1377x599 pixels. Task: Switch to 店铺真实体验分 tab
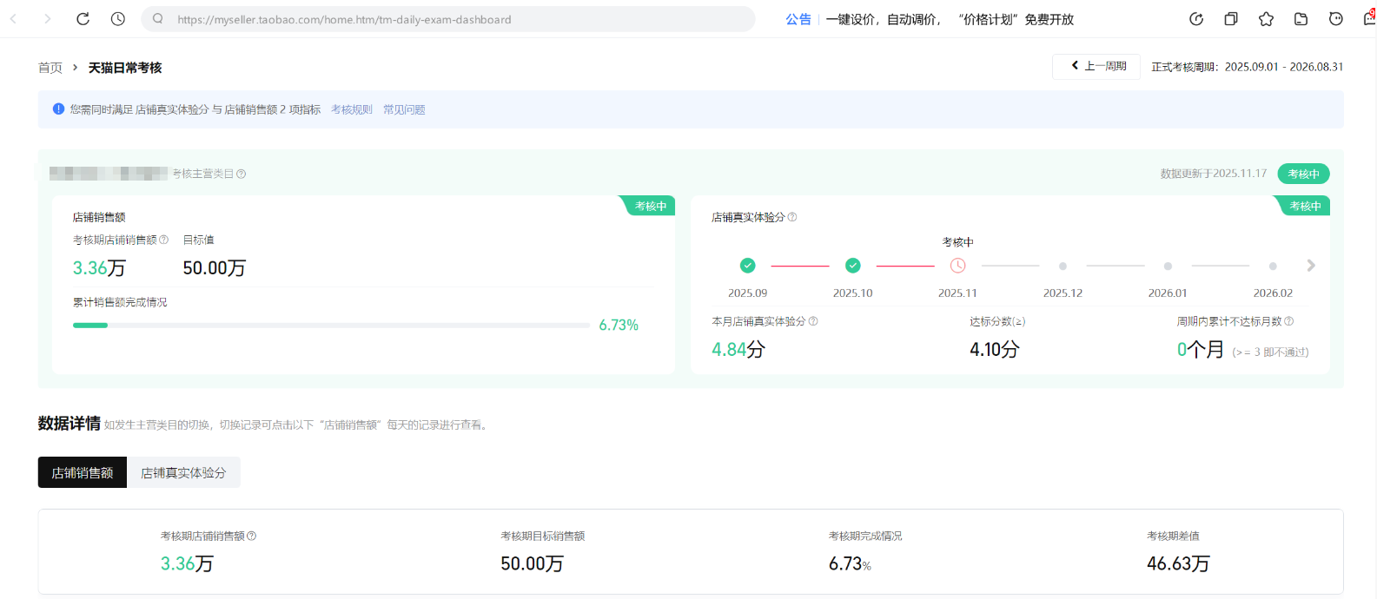183,473
